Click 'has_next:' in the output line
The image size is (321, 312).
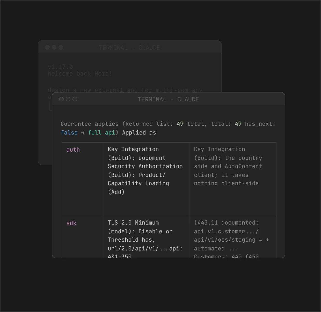[260, 124]
